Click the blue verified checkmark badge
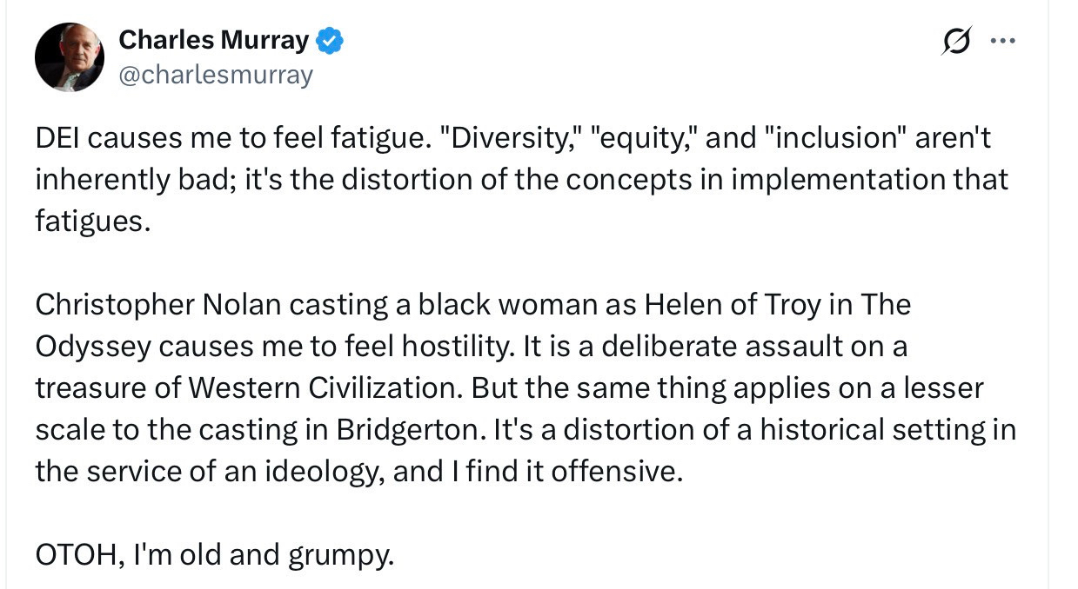Image resolution: width=1078 pixels, height=589 pixels. [330, 40]
